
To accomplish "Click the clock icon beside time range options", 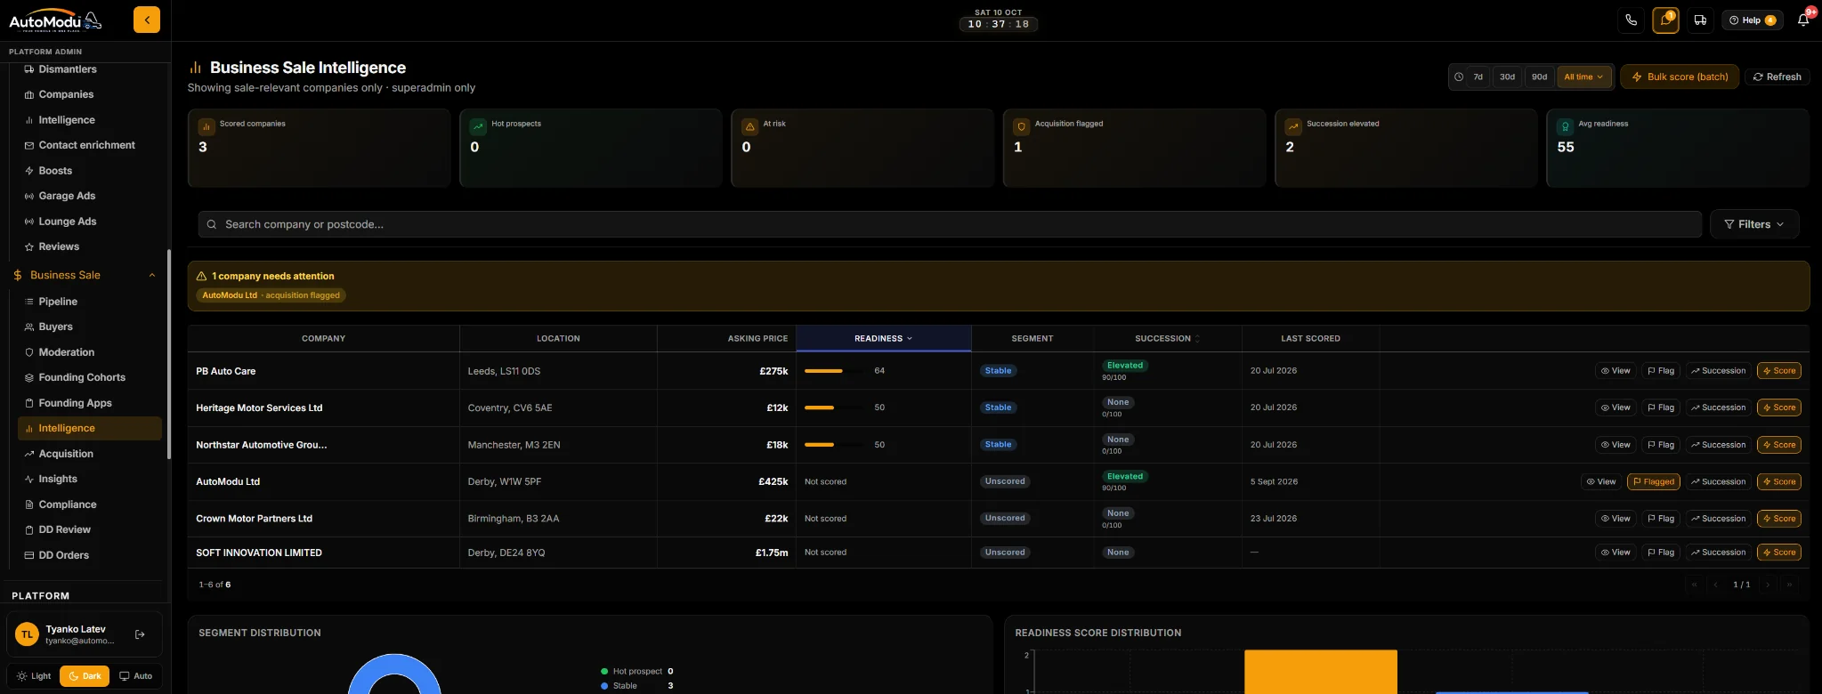I will point(1459,77).
